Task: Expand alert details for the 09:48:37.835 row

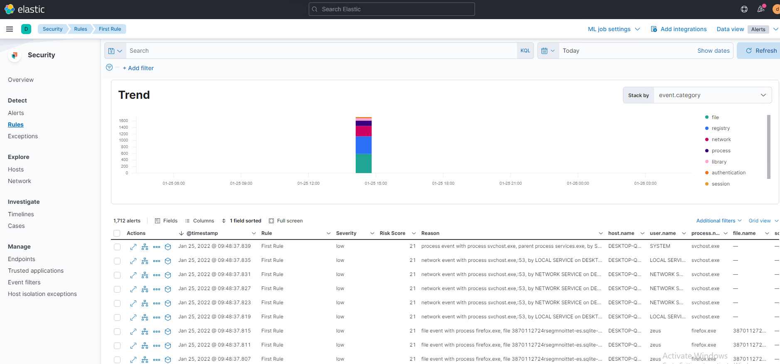Action: pos(133,261)
